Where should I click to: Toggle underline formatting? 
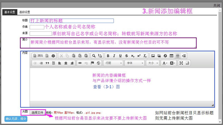tap(120, 56)
